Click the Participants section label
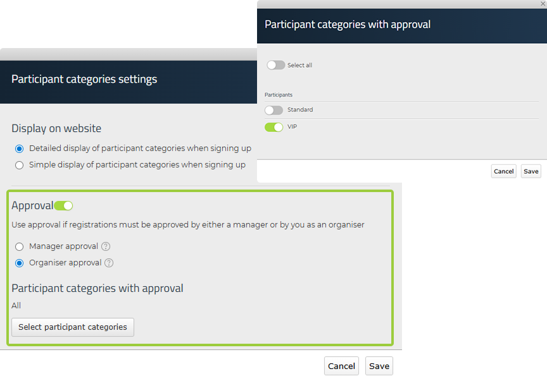 (x=279, y=95)
